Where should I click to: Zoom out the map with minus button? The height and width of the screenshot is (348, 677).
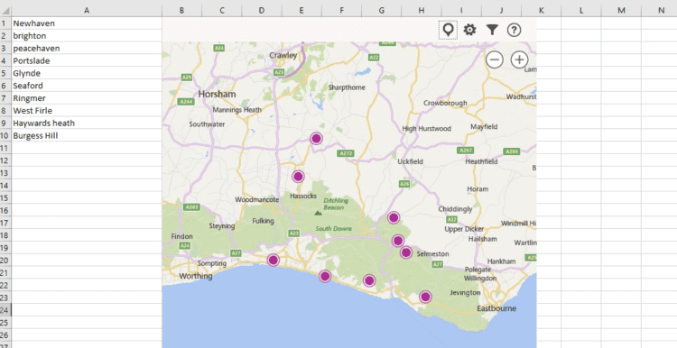point(495,60)
